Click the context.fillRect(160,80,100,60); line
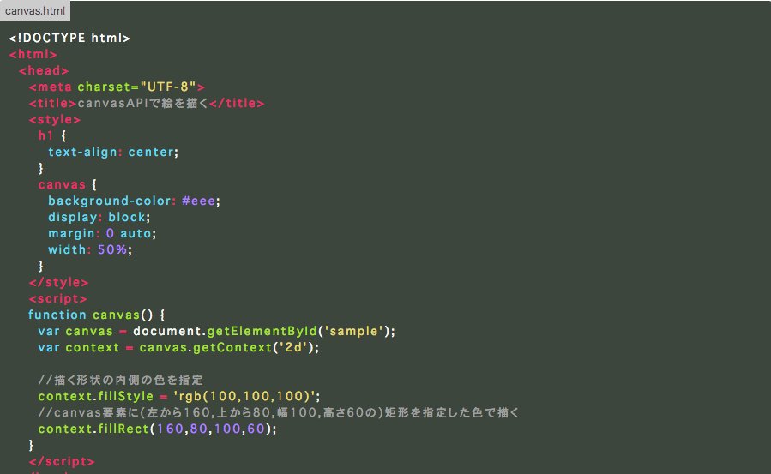Viewport: 771px width, 474px height. coord(157,429)
